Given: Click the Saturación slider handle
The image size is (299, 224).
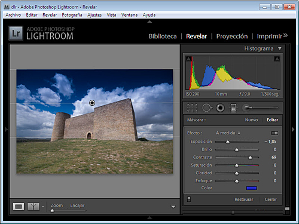Looking at the screenshot, I should point(237,165).
